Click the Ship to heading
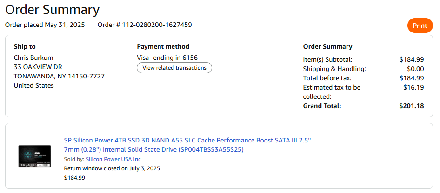 [25, 46]
